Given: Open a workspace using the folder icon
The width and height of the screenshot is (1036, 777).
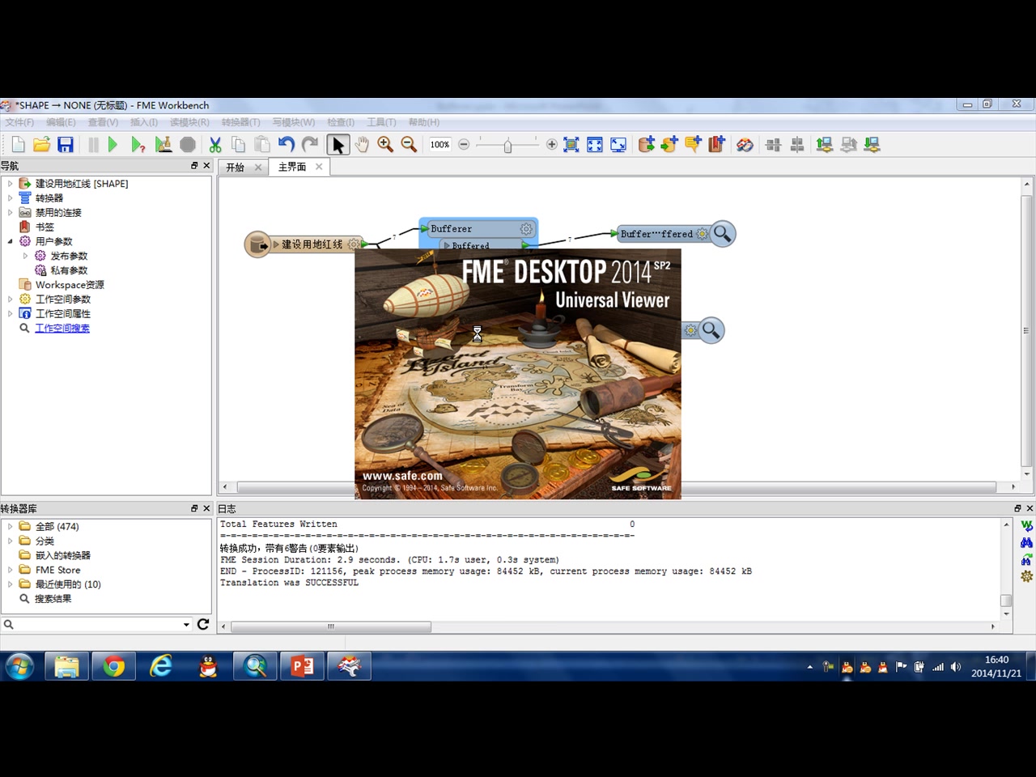Looking at the screenshot, I should pyautogui.click(x=41, y=144).
